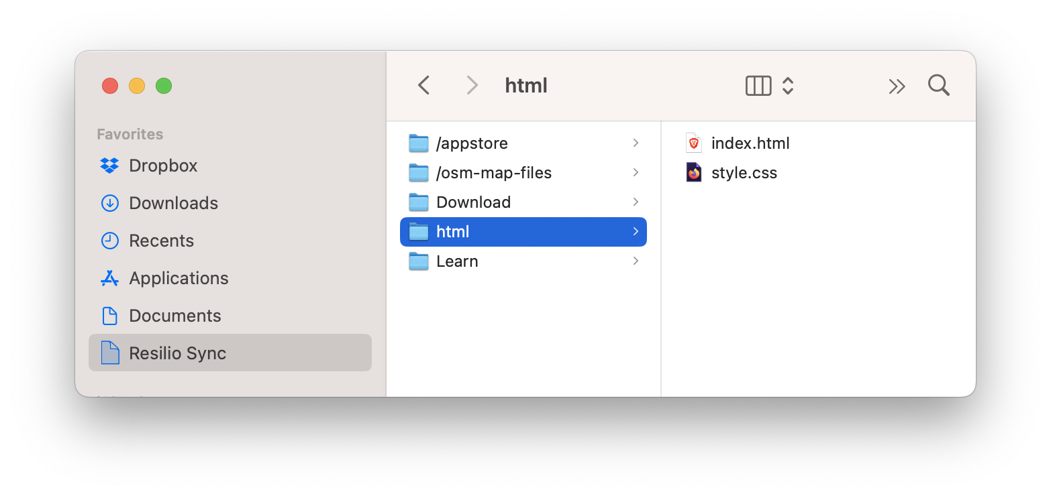Click the Dropbox icon in the sidebar
This screenshot has width=1051, height=496.
tap(109, 166)
